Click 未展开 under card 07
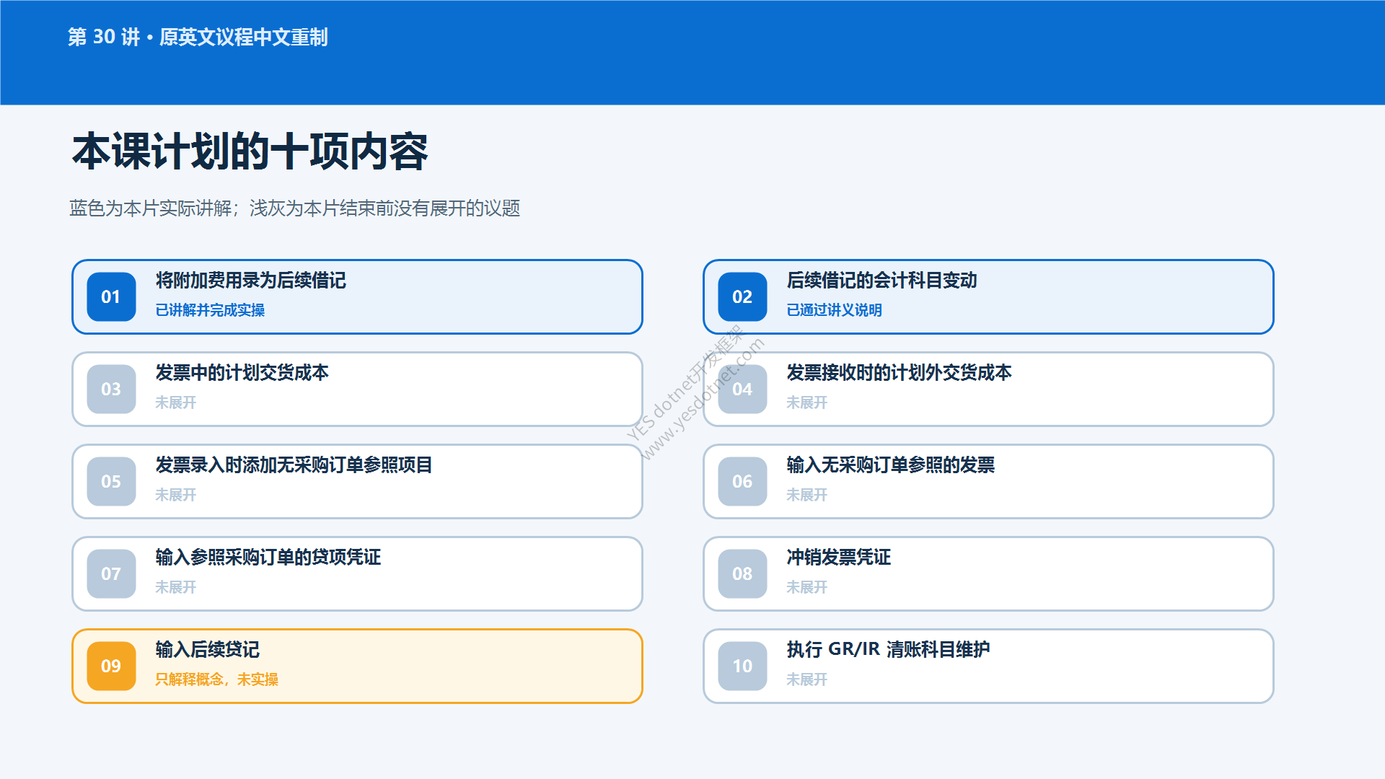The width and height of the screenshot is (1385, 779). (175, 587)
